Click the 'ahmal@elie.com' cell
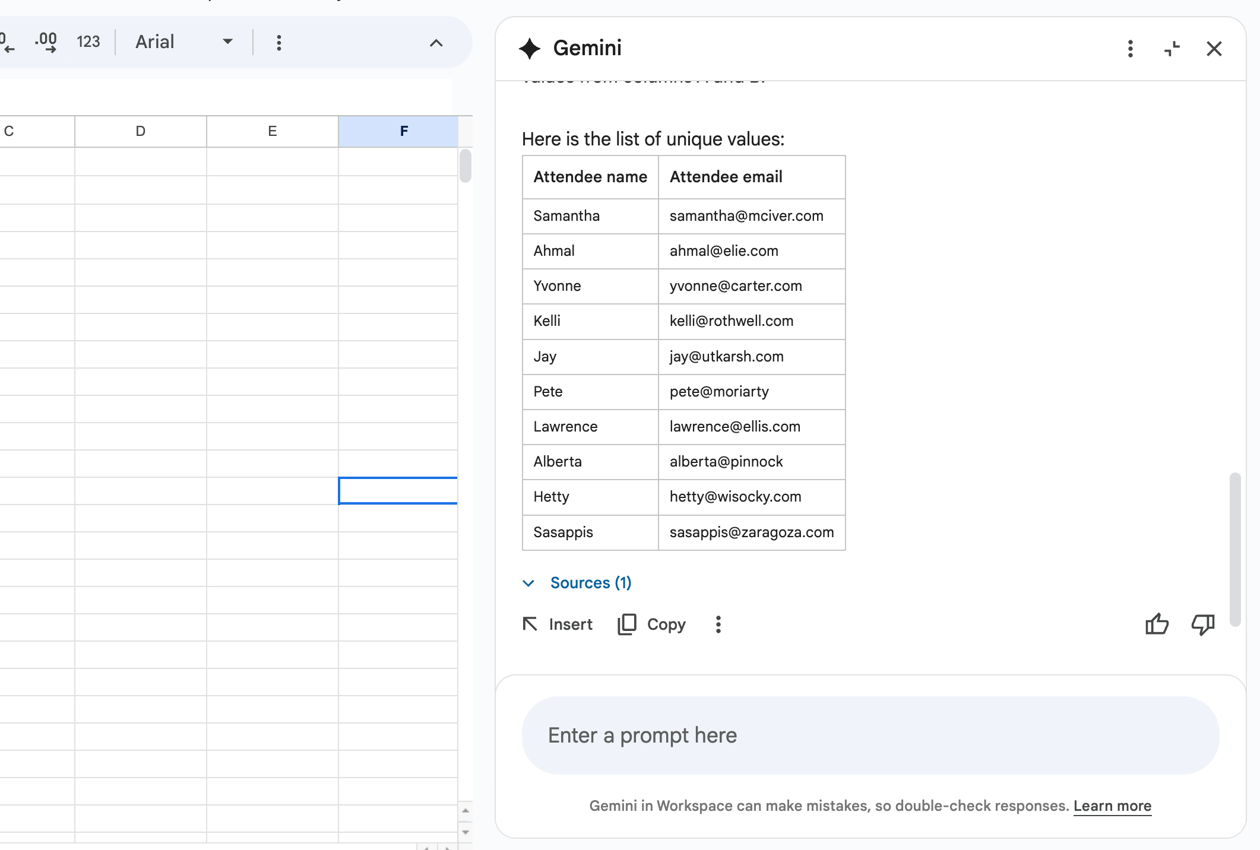 click(752, 251)
